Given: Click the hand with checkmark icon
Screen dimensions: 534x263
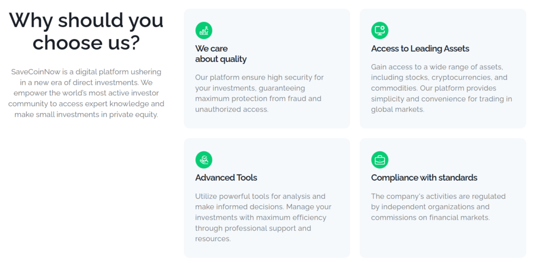Looking at the screenshot, I should point(203,159).
